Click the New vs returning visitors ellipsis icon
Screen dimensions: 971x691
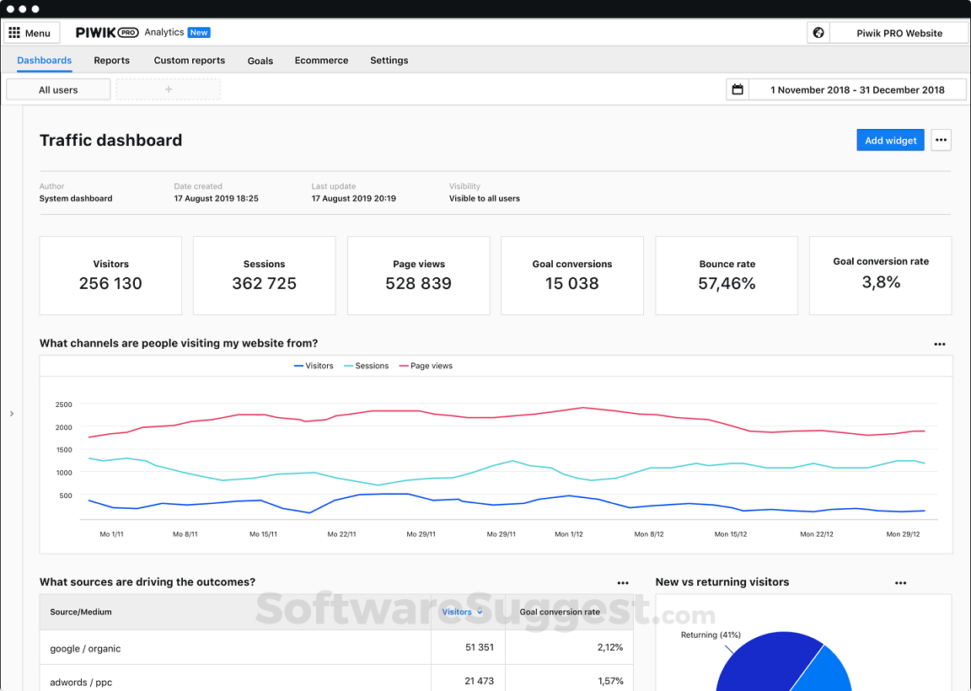tap(900, 582)
